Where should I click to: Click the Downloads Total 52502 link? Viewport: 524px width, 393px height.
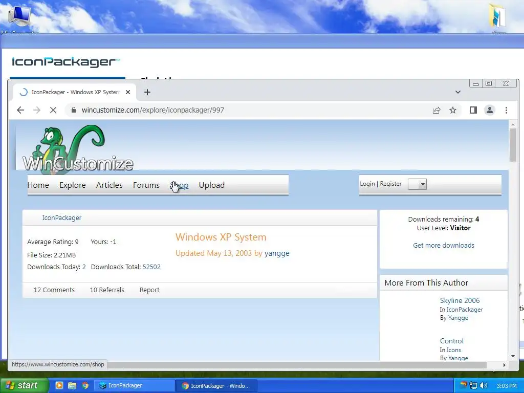click(151, 267)
